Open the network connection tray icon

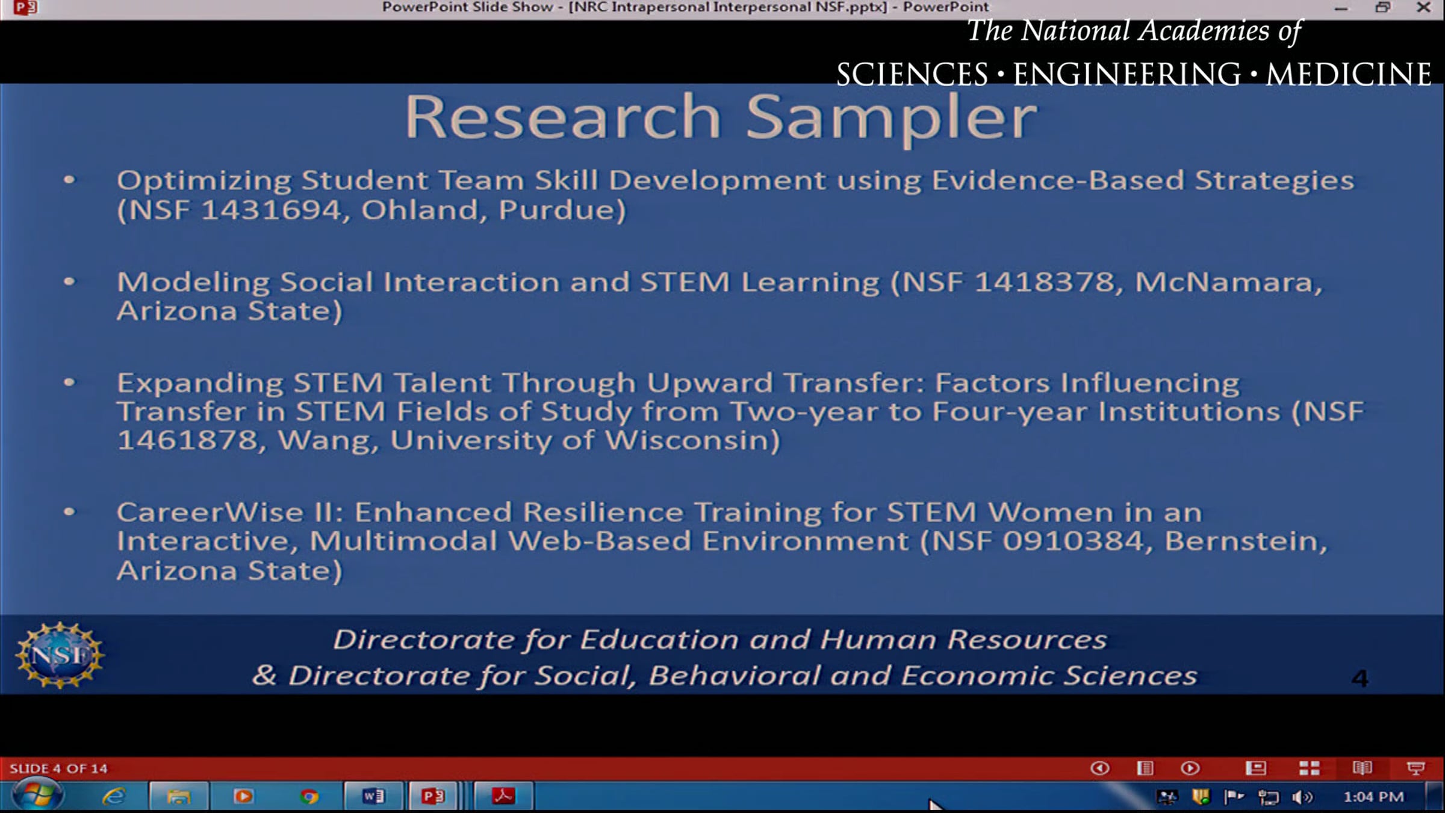click(1267, 797)
